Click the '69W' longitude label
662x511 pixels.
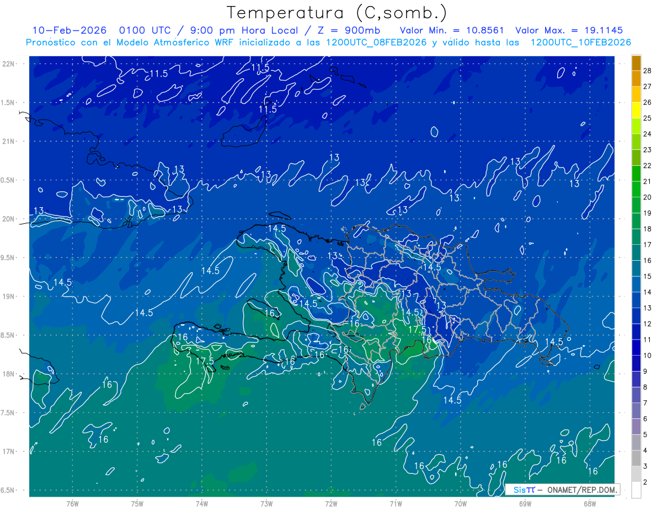tap(525, 503)
